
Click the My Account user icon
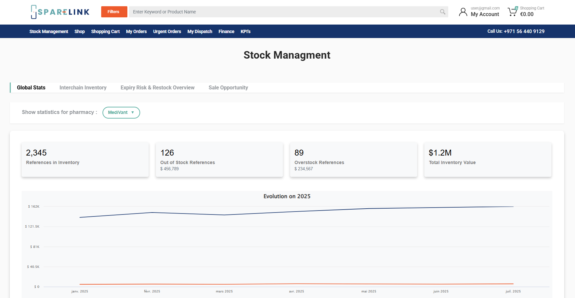463,12
